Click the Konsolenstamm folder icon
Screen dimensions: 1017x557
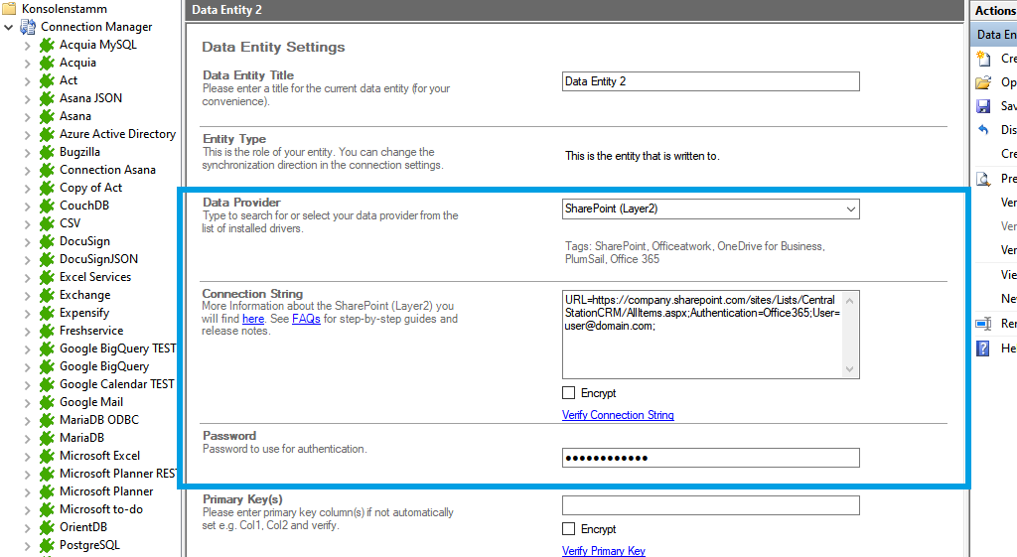point(9,9)
